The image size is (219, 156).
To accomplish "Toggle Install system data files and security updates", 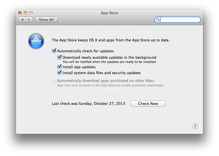I will pos(59,72).
